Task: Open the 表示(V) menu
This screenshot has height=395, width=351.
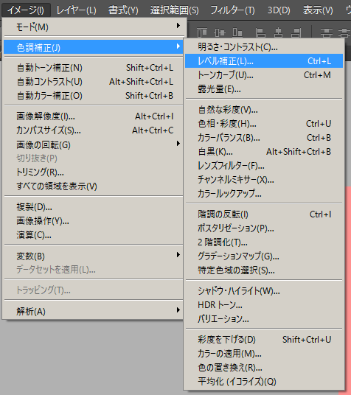Action: click(318, 10)
